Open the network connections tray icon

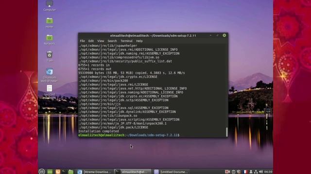[x=256, y=172]
